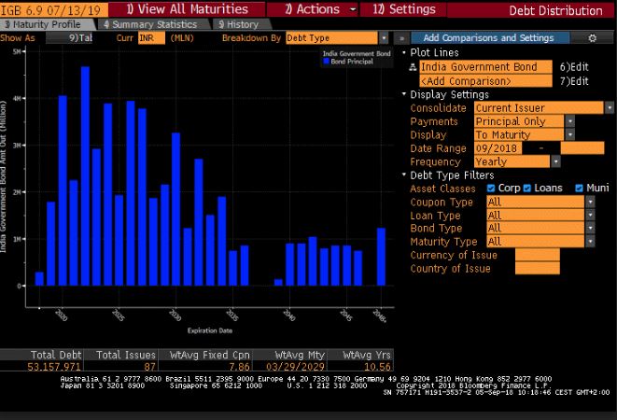Open the Frequency Yearly dropdown
The height and width of the screenshot is (420, 617).
[x=555, y=161]
